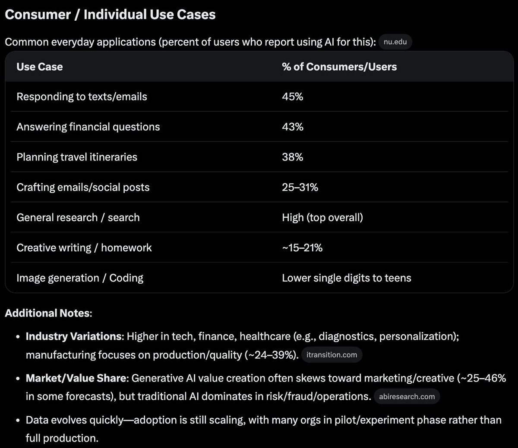Select the 'Creative writing / homework' row

pos(259,247)
